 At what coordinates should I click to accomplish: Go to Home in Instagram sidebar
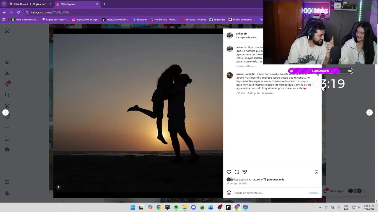7,62
